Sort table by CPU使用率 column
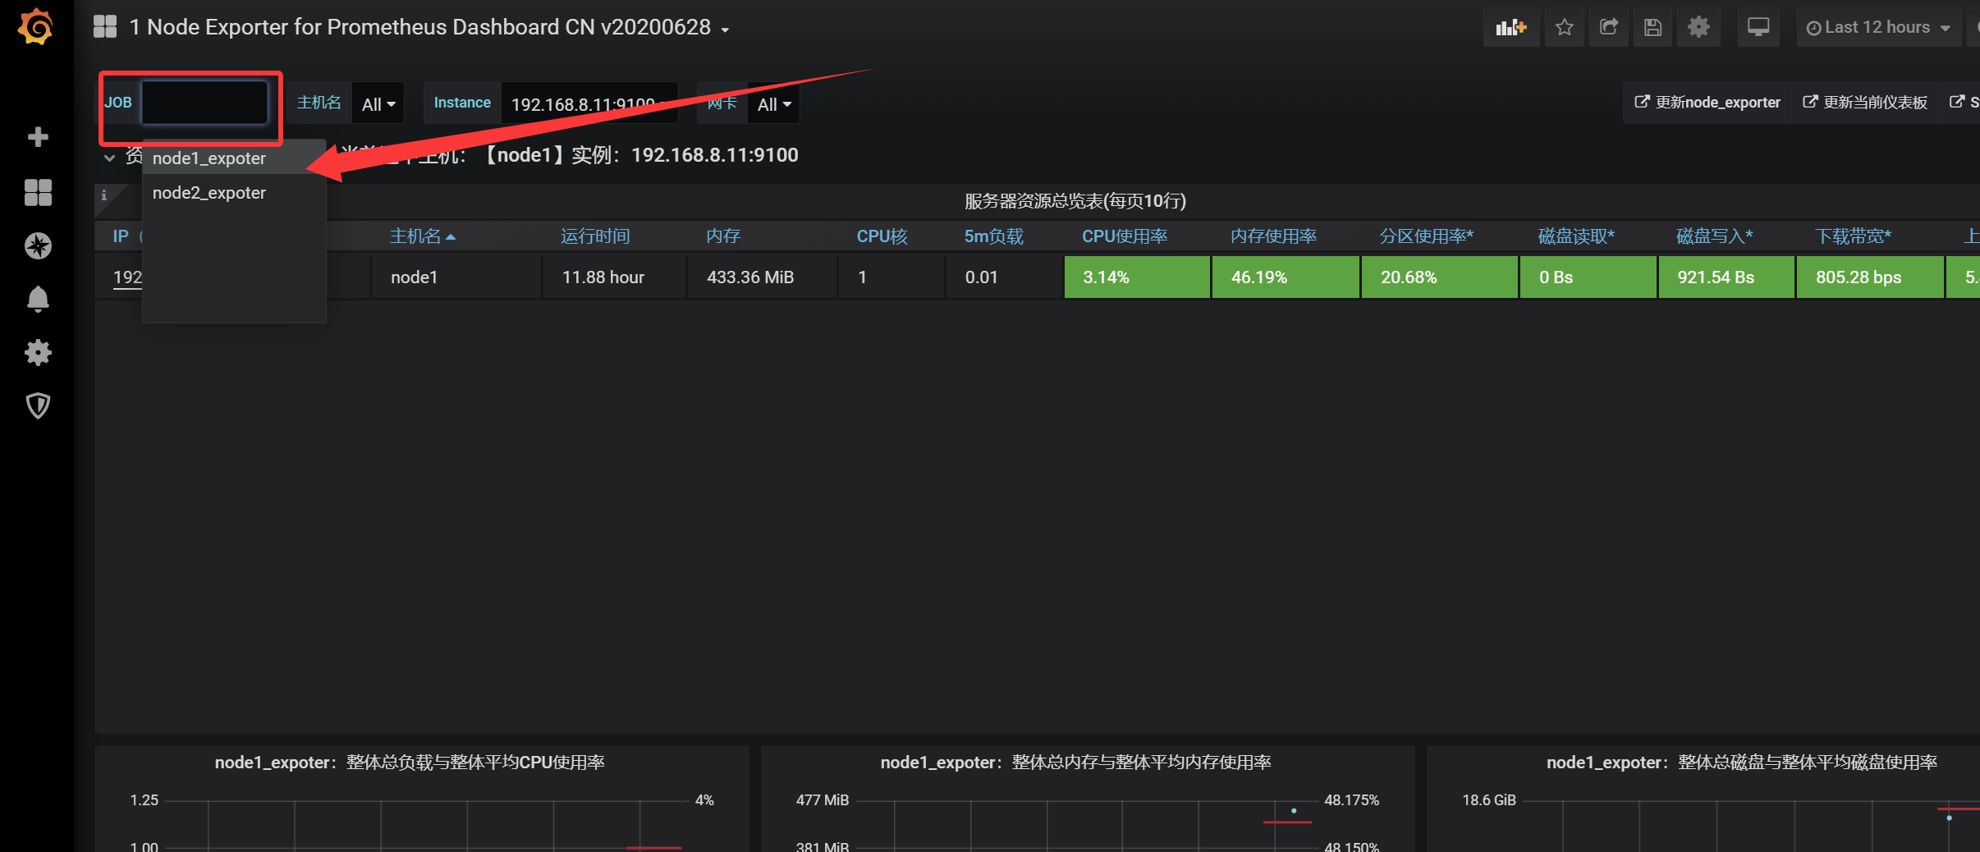Screen dimensions: 1980x852 click(x=1125, y=236)
